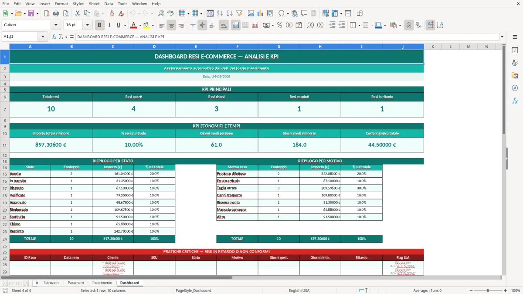Image resolution: width=523 pixels, height=294 pixels.
Task: Open Borders dropdown arrow
Action: click(359, 25)
